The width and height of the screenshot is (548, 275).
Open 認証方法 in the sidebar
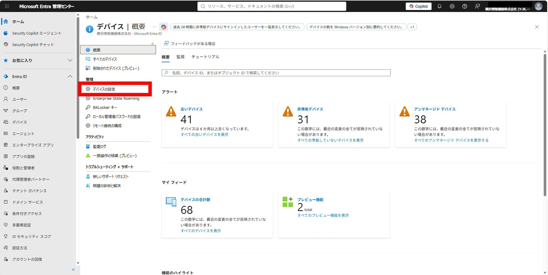tap(20, 248)
